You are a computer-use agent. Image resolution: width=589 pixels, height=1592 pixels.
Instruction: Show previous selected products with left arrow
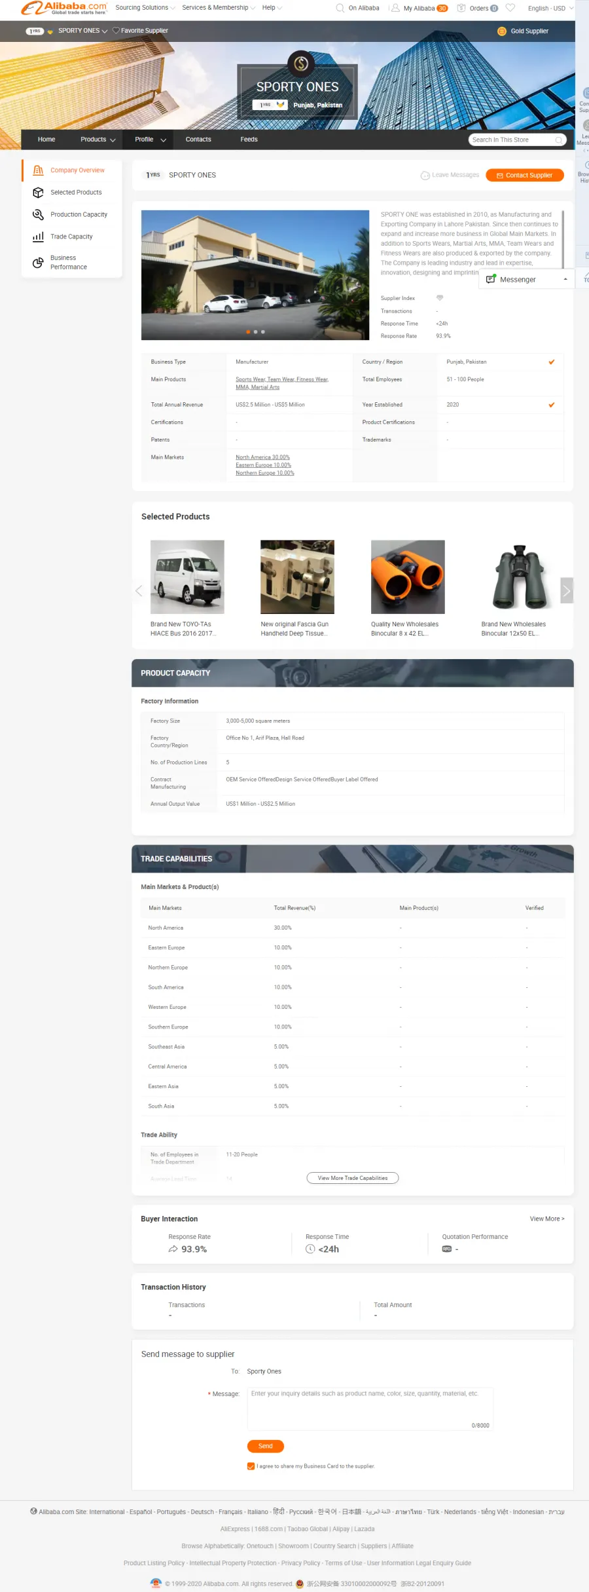coord(139,591)
